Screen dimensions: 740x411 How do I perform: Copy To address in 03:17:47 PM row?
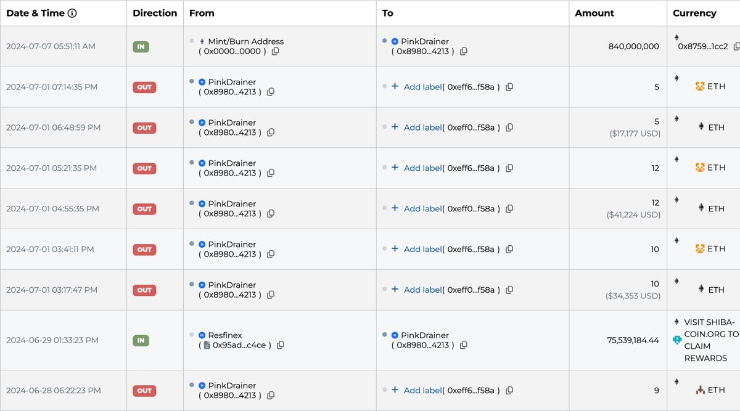(x=509, y=290)
